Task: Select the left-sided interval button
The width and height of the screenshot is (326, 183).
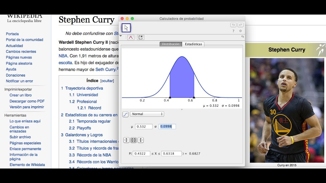Action: tap(126, 140)
